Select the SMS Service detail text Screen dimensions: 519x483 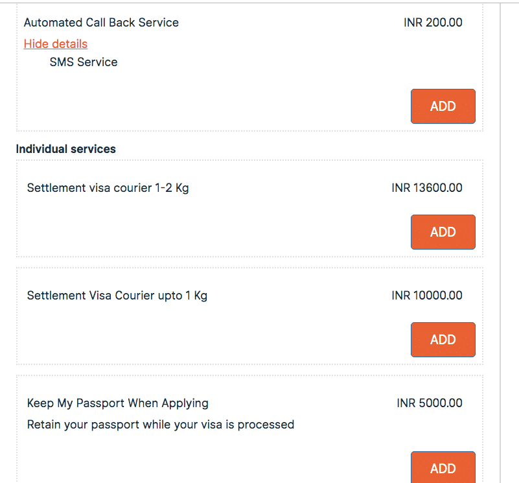pyautogui.click(x=84, y=62)
